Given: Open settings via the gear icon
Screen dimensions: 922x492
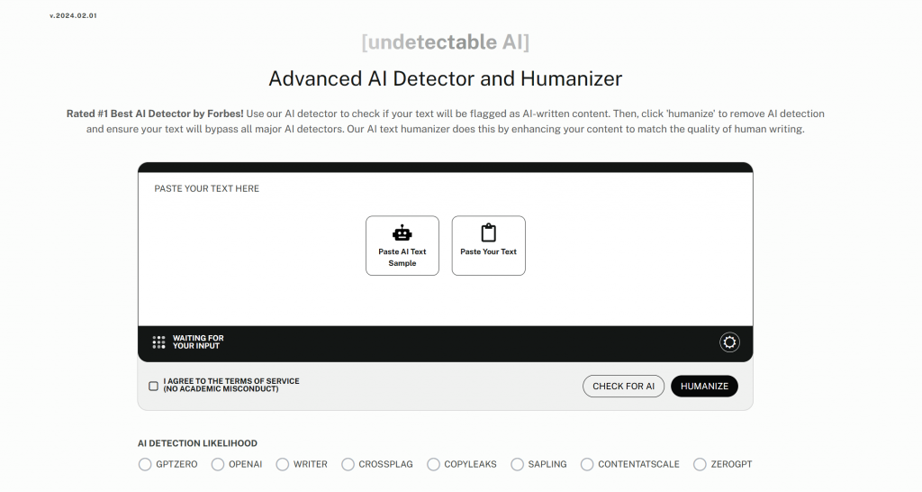Looking at the screenshot, I should [x=729, y=342].
